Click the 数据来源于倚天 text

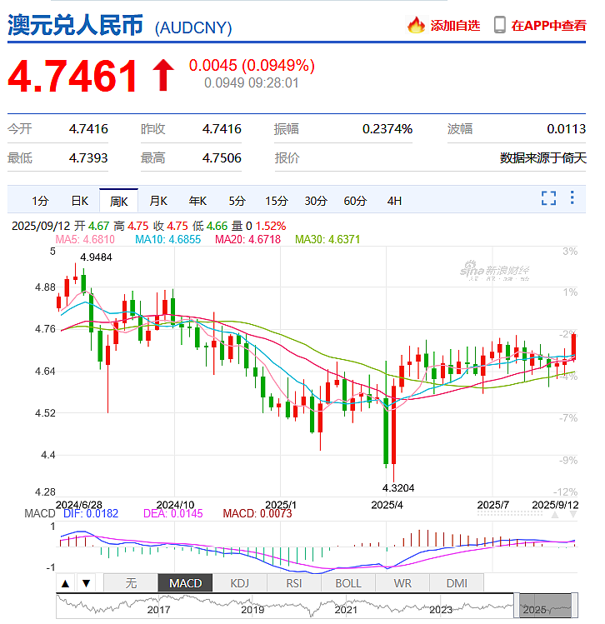pos(542,158)
